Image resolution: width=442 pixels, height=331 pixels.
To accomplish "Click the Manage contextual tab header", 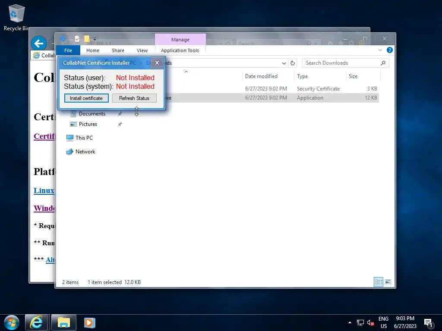I will [180, 40].
